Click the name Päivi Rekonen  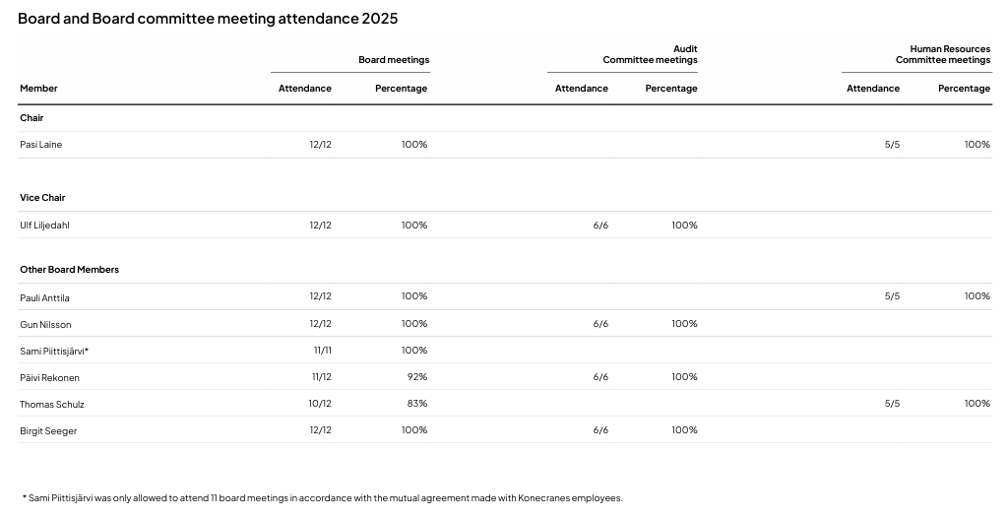click(49, 377)
